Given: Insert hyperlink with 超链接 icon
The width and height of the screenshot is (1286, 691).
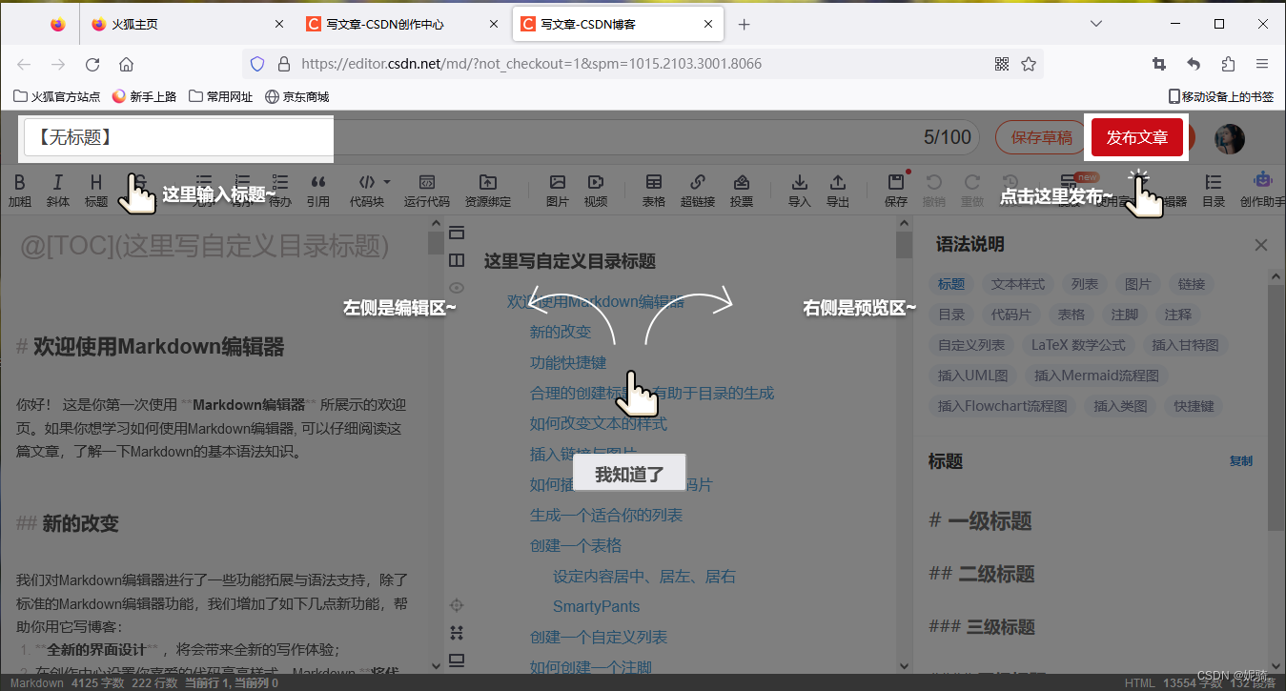Looking at the screenshot, I should (x=698, y=191).
